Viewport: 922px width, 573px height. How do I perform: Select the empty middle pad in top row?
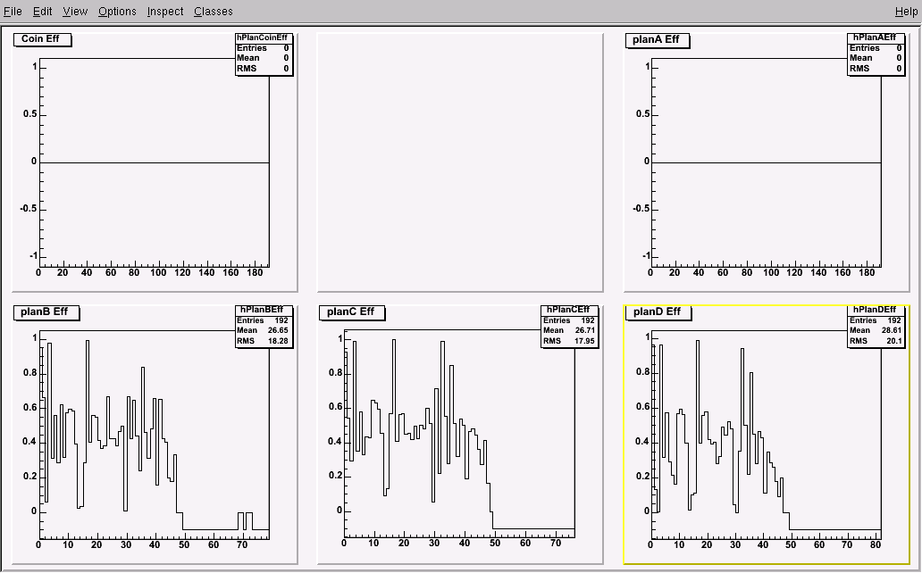tap(460, 162)
